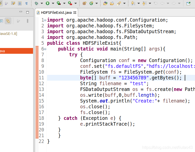Click the "fs.defaultFS" string on line 9
The width and height of the screenshot is (195, 152).
click(124, 66)
